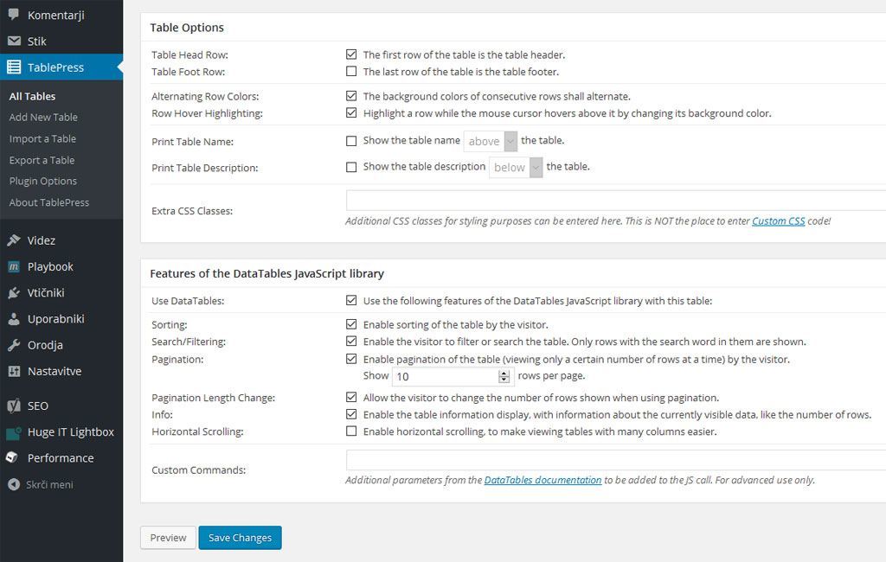Click the Save Changes button

pos(240,538)
